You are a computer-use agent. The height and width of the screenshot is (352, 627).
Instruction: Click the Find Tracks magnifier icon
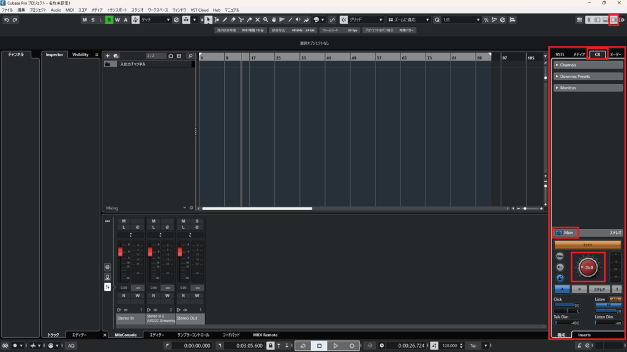pyautogui.click(x=190, y=56)
